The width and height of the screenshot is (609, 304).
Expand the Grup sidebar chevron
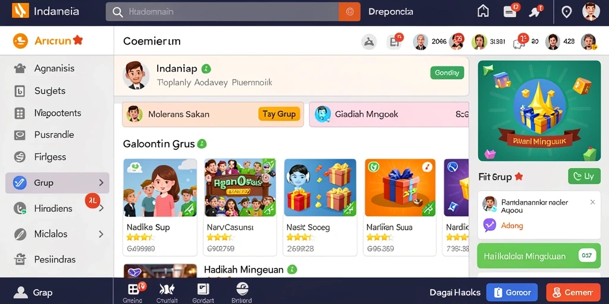pyautogui.click(x=101, y=183)
